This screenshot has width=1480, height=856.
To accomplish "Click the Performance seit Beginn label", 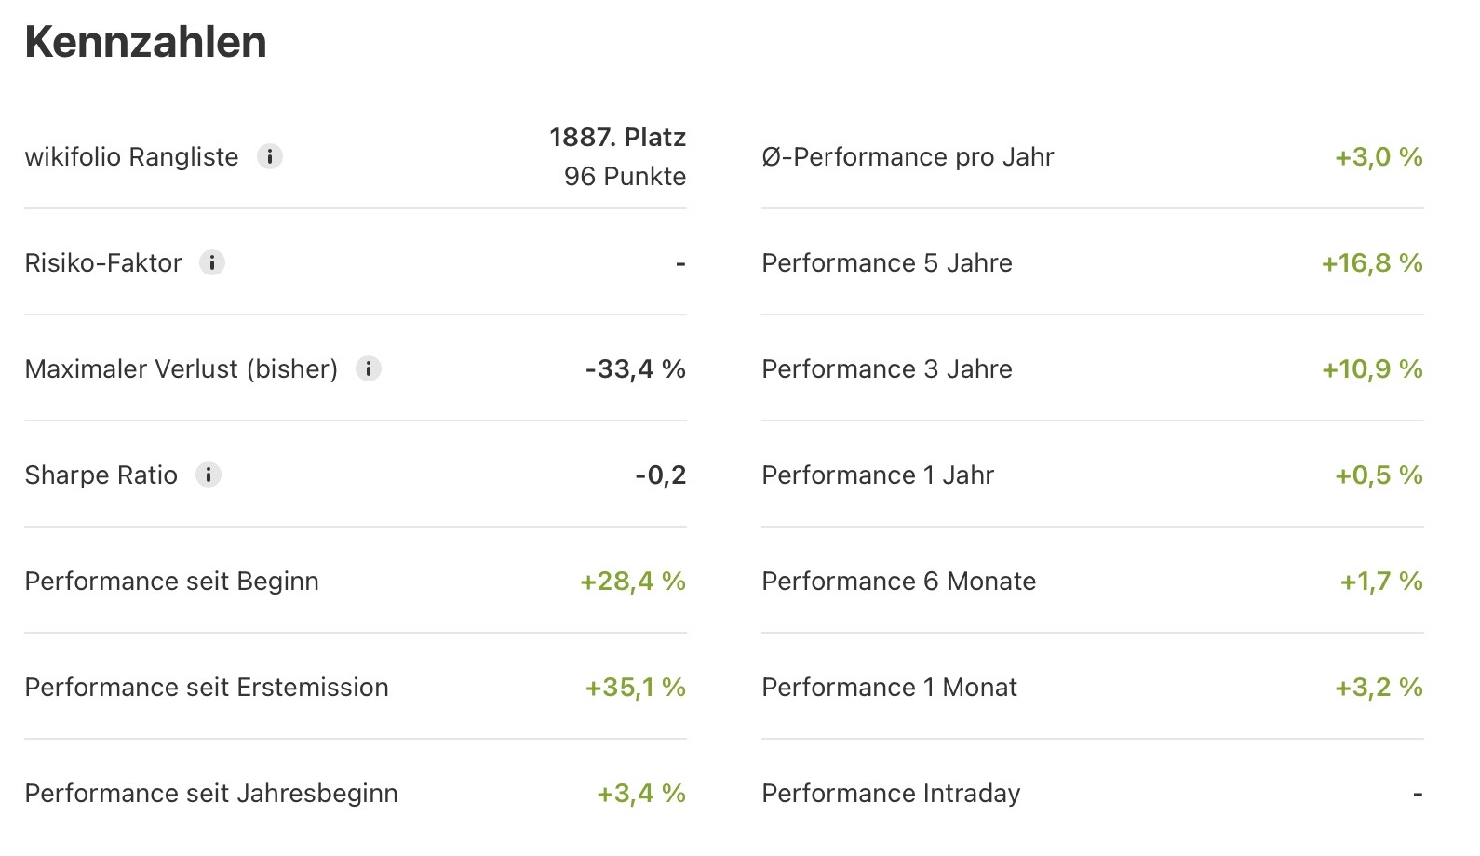I will (171, 581).
